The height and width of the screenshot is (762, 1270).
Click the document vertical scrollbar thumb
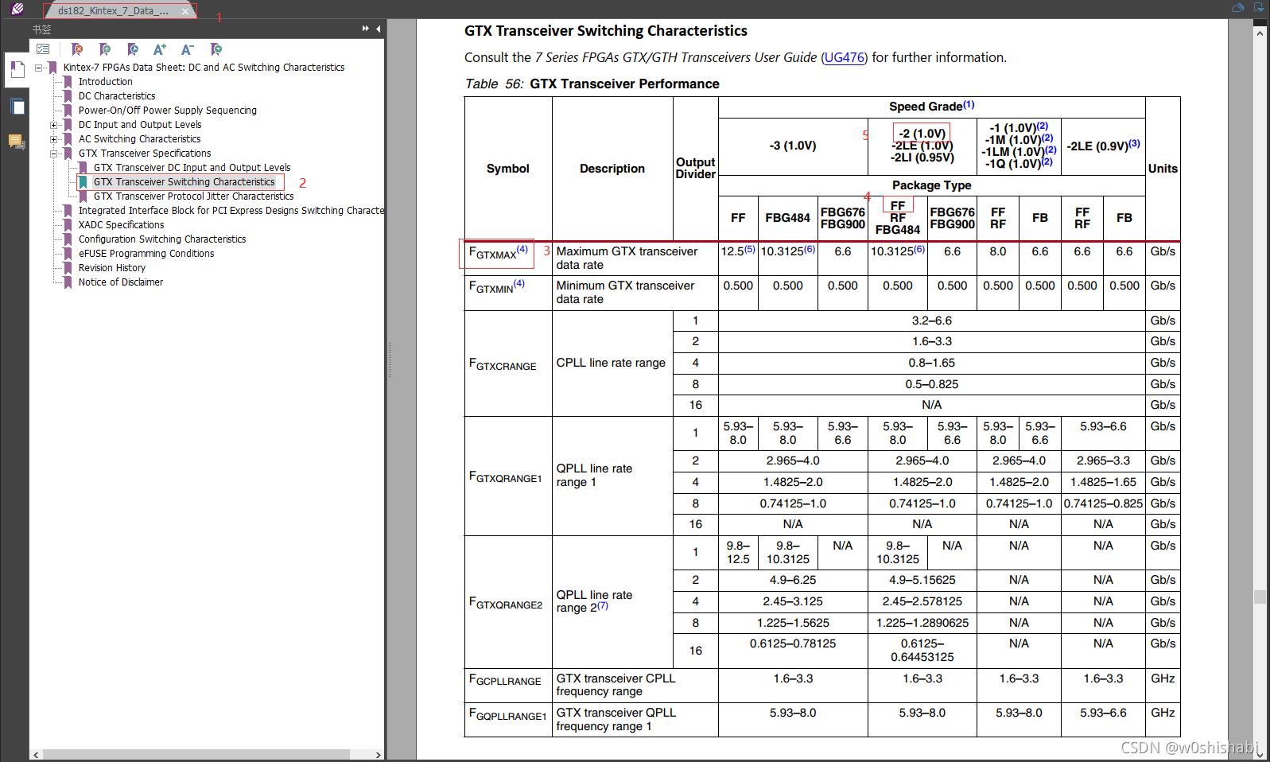[x=1260, y=597]
